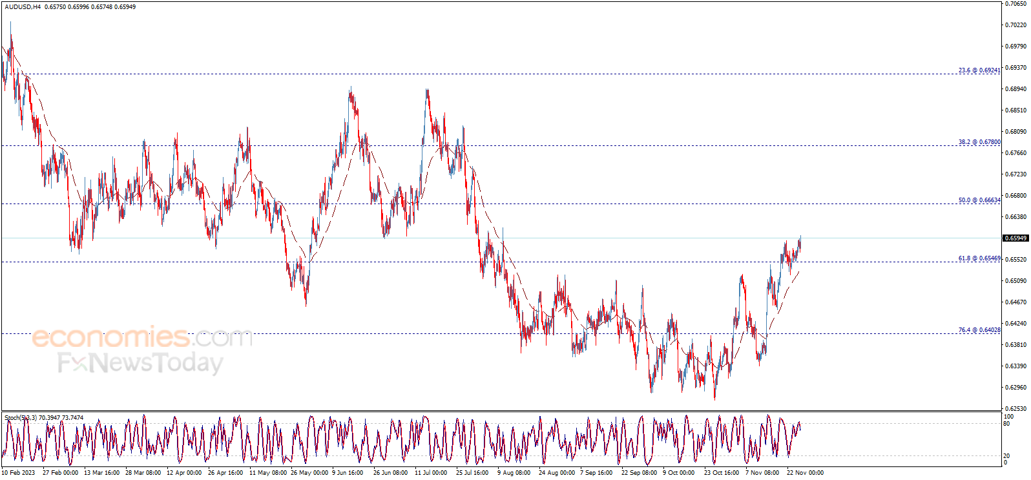Click the 9 Aug 08:00 date label
Viewport: 1031px width, 480px height.
click(x=514, y=473)
